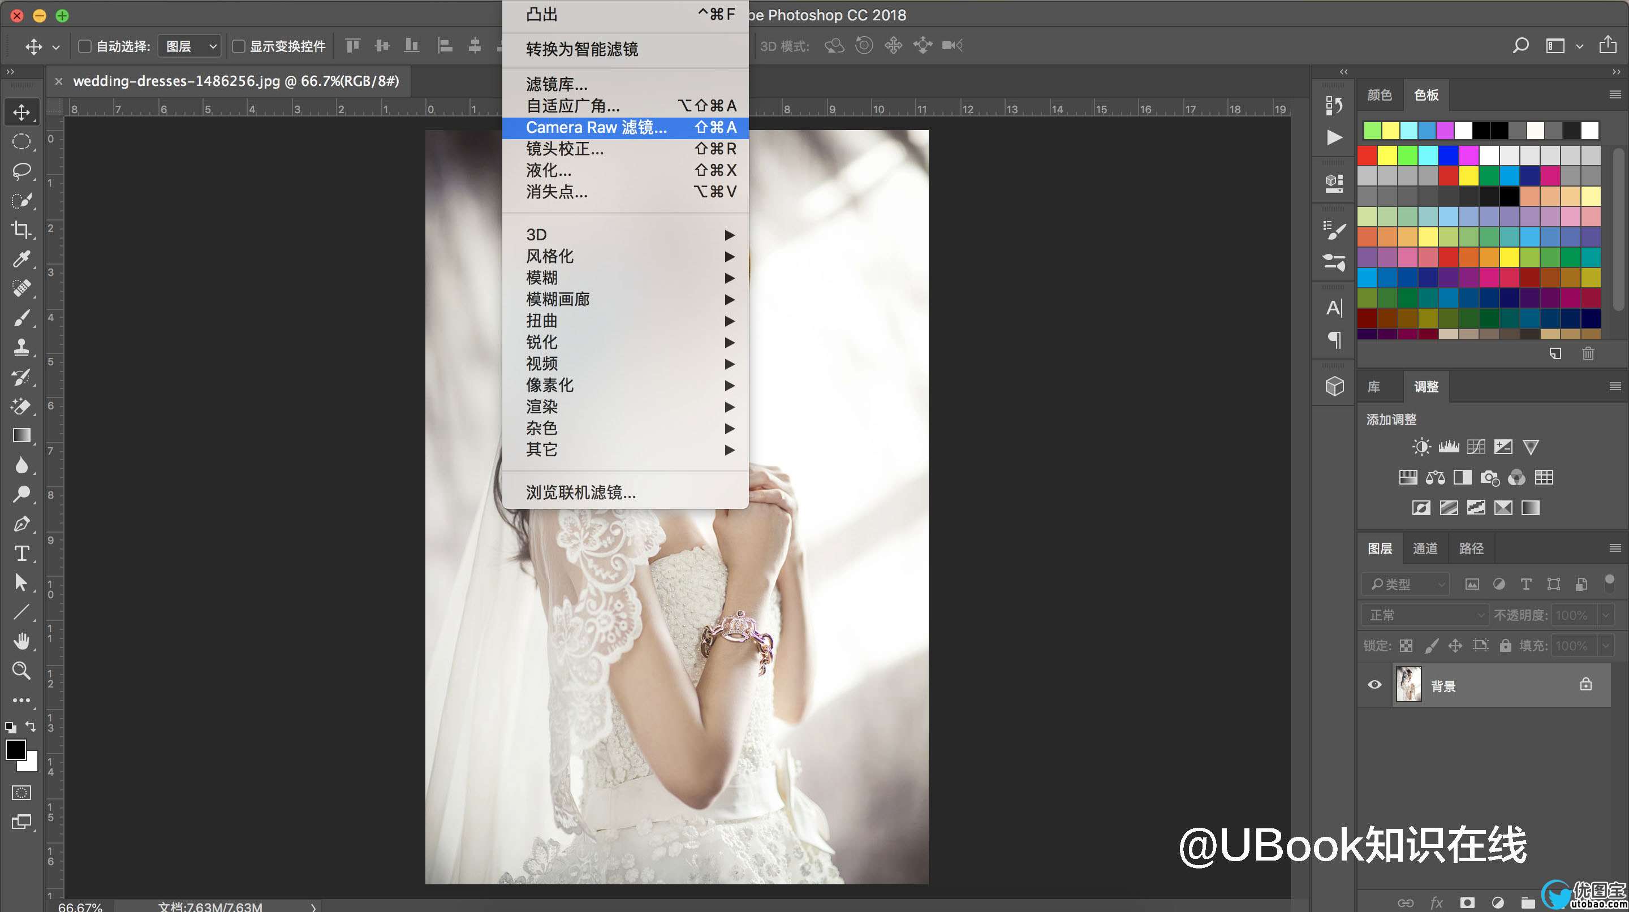1629x912 pixels.
Task: Create new swatch button
Action: tap(1555, 353)
